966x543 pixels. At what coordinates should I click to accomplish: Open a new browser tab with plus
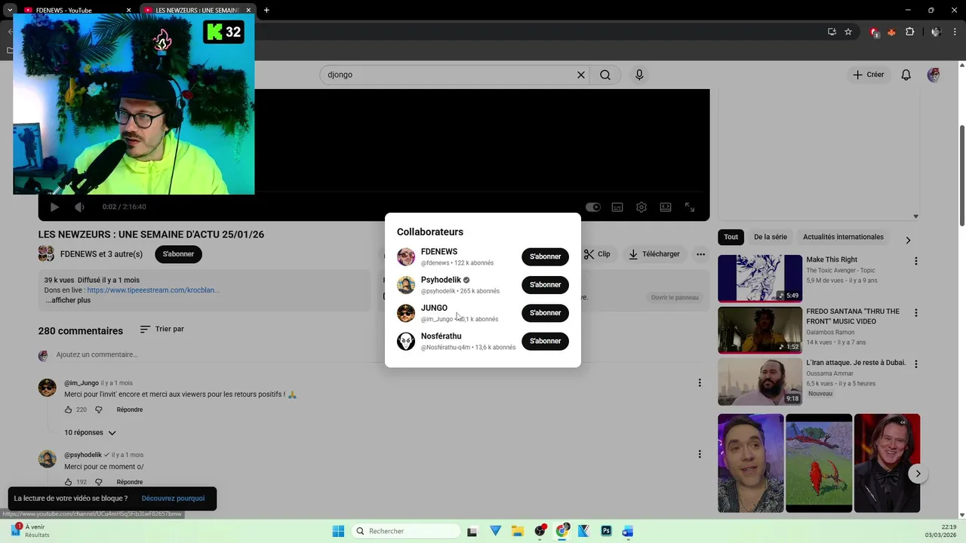[266, 10]
